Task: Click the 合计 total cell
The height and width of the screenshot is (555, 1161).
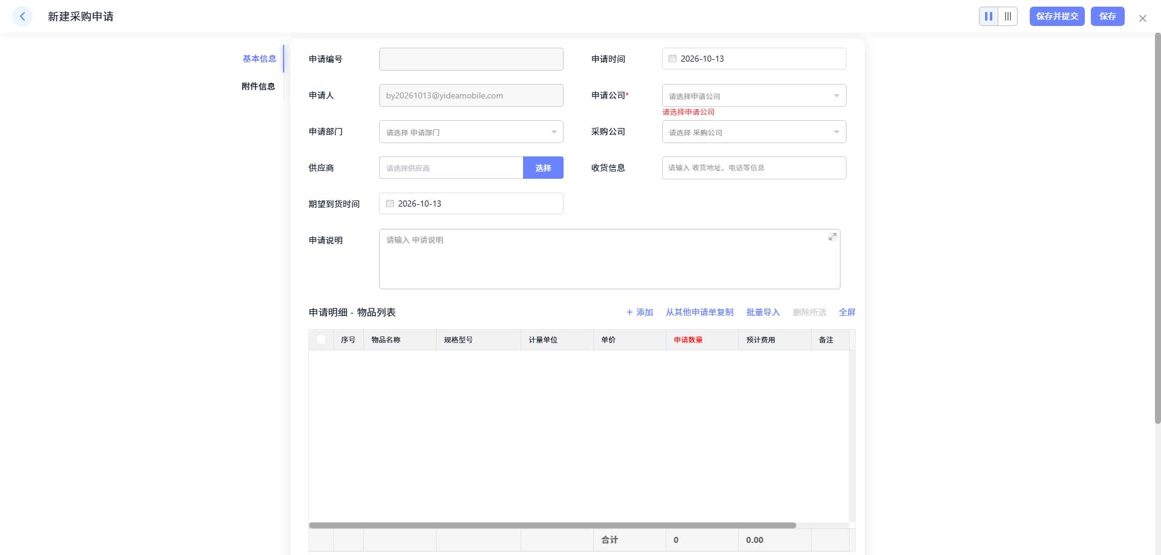Action: (x=629, y=540)
